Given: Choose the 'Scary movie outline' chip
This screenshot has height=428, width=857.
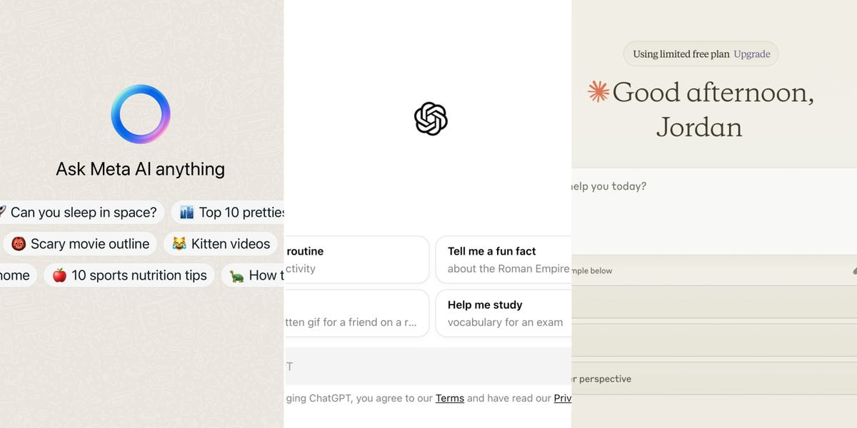Looking at the screenshot, I should 80,244.
